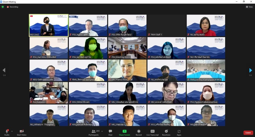Image resolution: width=255 pixels, height=137 pixels.
Task: Select the PSU_Meeting Room video tile
Action: (127, 48)
